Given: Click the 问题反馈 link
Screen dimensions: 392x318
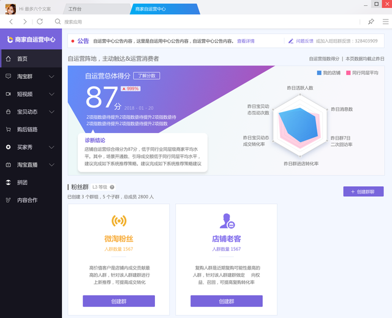Looking at the screenshot, I should pyautogui.click(x=304, y=41).
